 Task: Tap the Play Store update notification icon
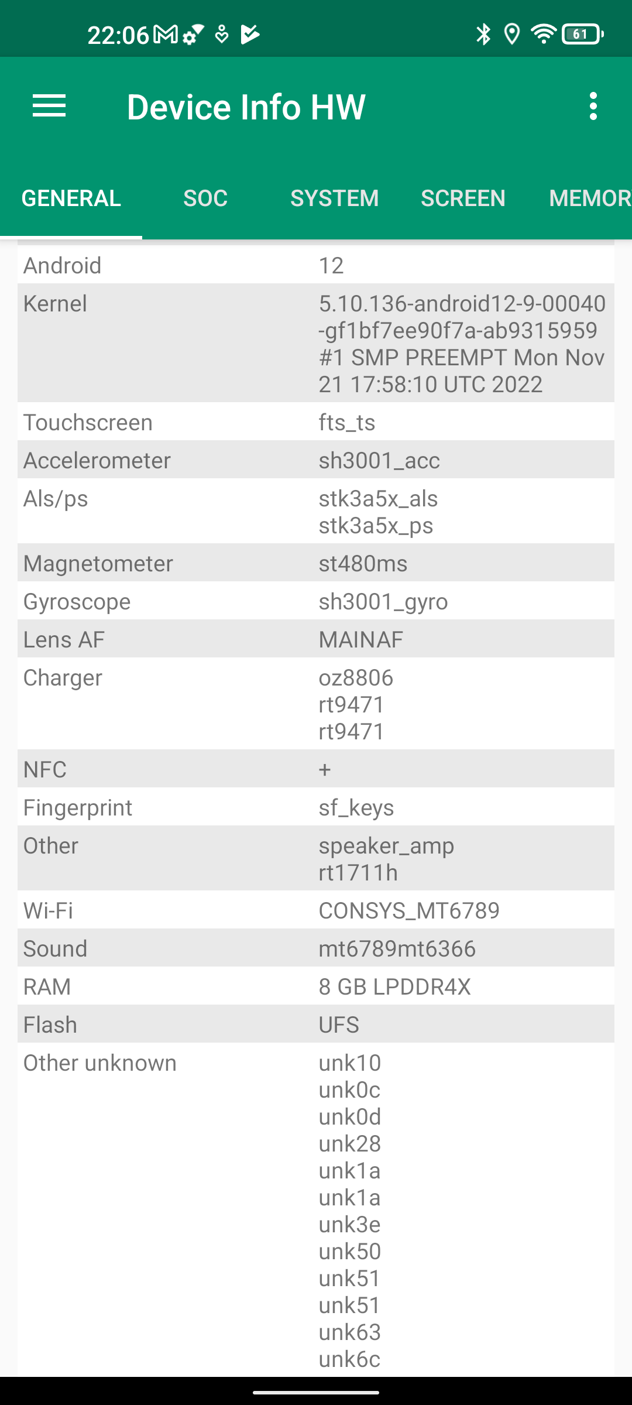tap(250, 35)
